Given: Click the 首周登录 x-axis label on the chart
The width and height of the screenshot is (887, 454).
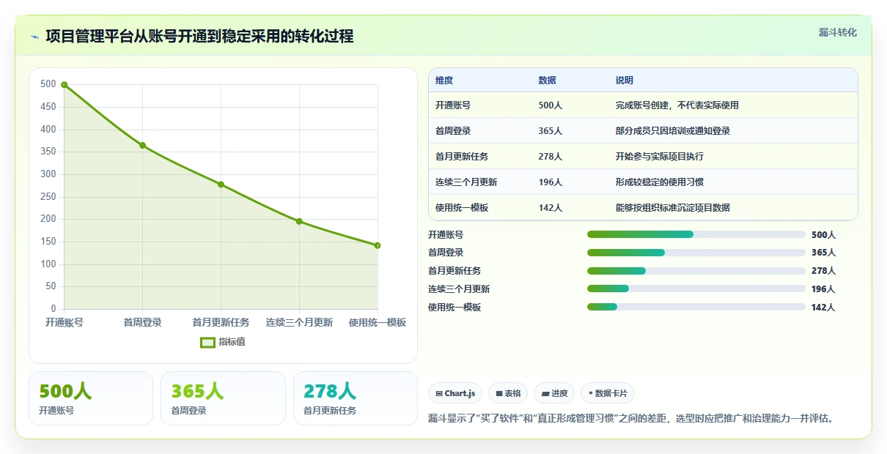Looking at the screenshot, I should [142, 322].
